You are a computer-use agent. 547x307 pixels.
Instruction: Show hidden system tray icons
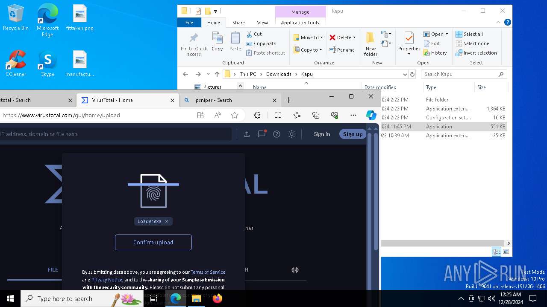pyautogui.click(x=461, y=298)
